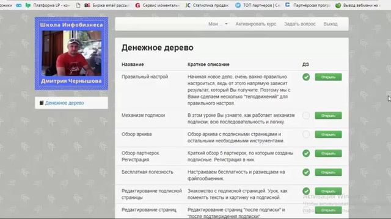391x219 pixels.
Task: Open the 'Мои ...' dropdown menu
Action: click(x=217, y=24)
